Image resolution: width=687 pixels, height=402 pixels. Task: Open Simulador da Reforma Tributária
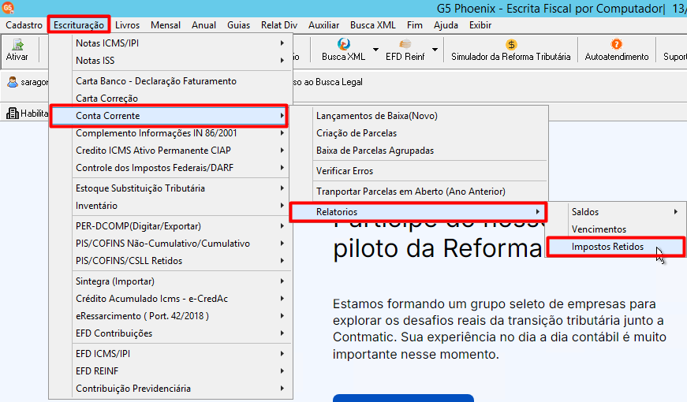[511, 50]
